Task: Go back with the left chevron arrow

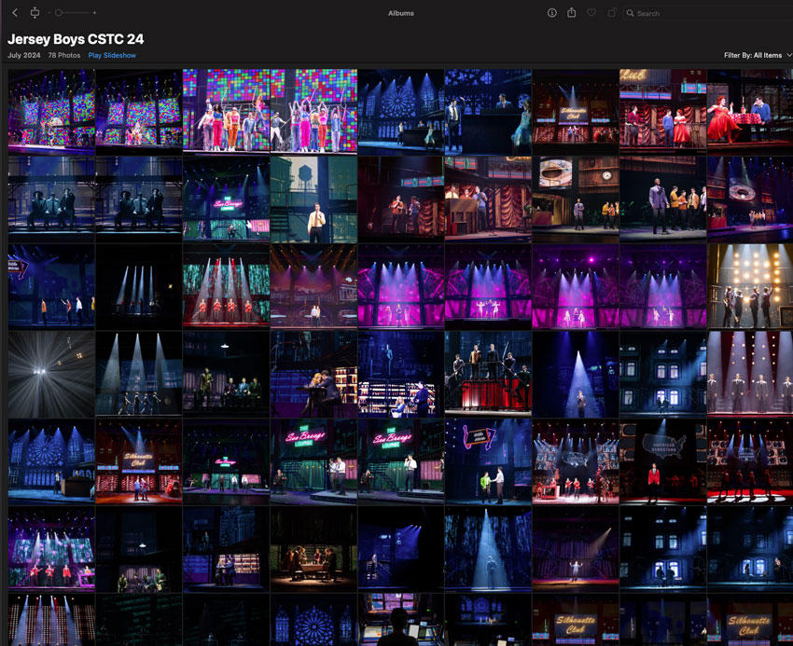Action: coord(15,13)
